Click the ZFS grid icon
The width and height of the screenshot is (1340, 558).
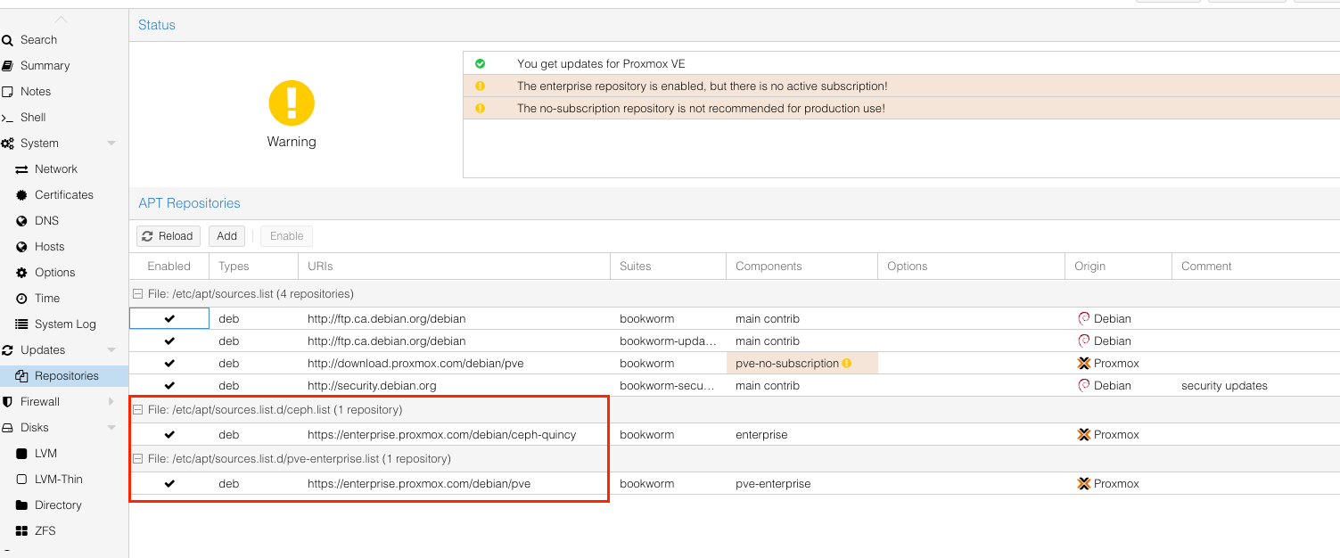tap(21, 531)
